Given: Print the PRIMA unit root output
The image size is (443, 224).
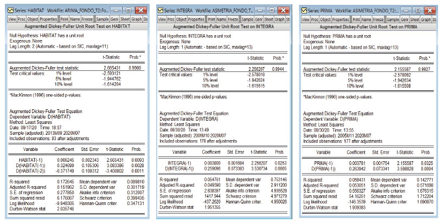Looking at the screenshot, I should [x=356, y=19].
